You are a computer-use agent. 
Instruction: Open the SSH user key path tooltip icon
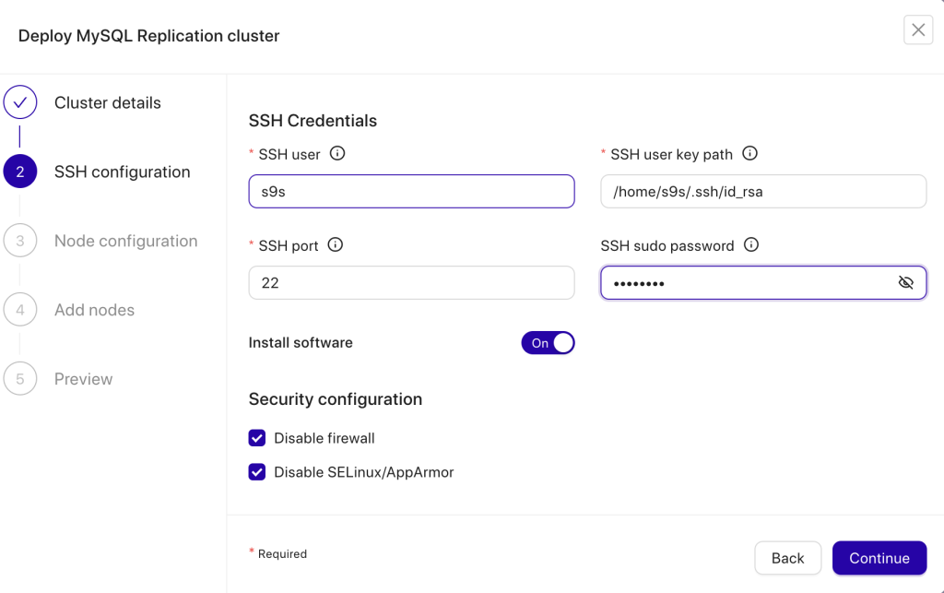749,154
